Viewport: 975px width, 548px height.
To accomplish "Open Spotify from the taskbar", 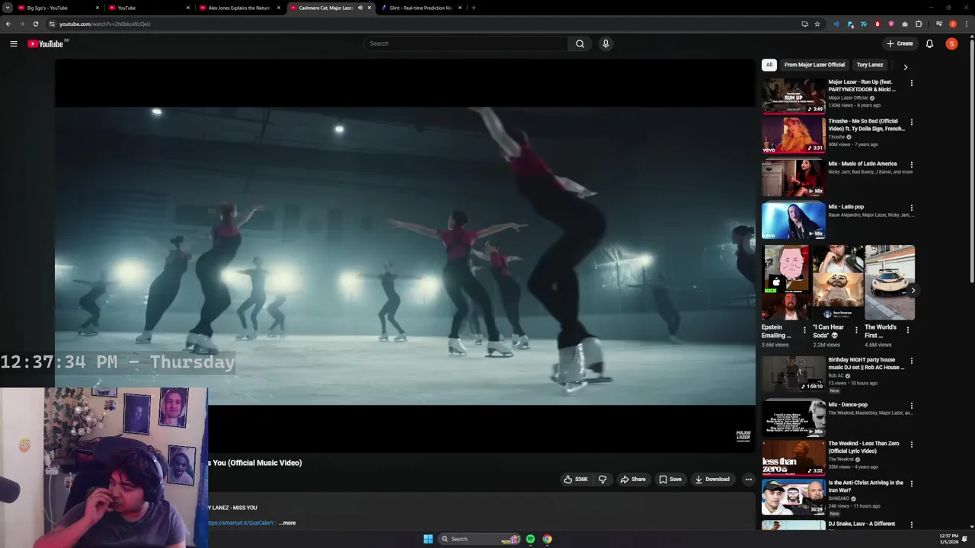I will pyautogui.click(x=530, y=539).
